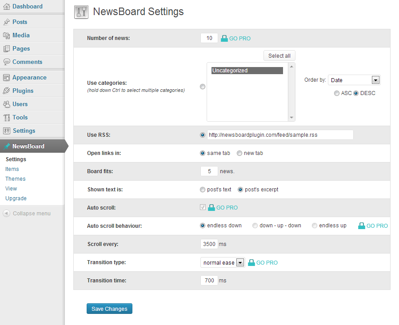Image resolution: width=399 pixels, height=325 pixels.
Task: Open Plugins menu item
Action: tap(23, 91)
